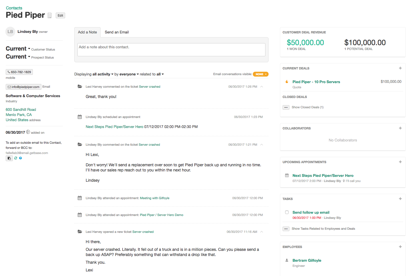Collapse Lexi Harvey's new ticket entry
The width and height of the screenshot is (416, 276).
click(x=261, y=232)
